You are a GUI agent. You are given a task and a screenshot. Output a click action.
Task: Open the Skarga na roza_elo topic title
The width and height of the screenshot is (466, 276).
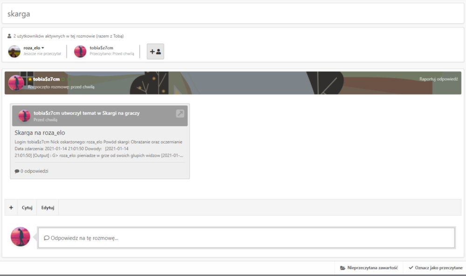point(40,133)
